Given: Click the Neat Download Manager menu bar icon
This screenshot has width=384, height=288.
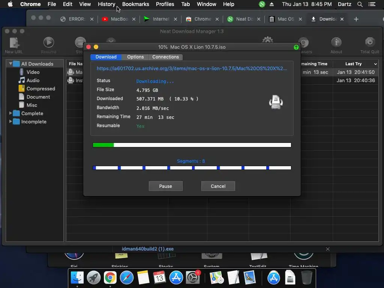Looking at the screenshot, I should [x=262, y=4].
